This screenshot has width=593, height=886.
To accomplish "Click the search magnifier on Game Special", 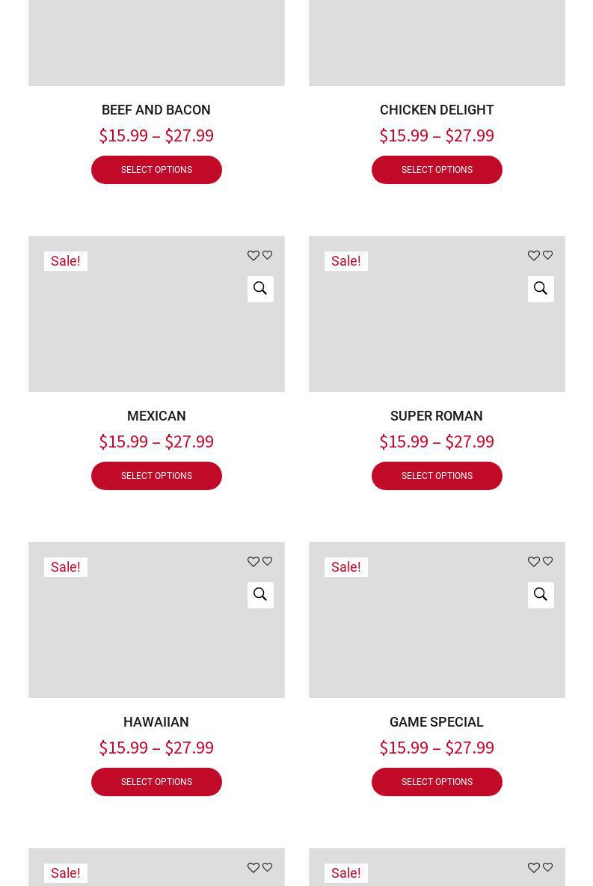I will coord(541,595).
